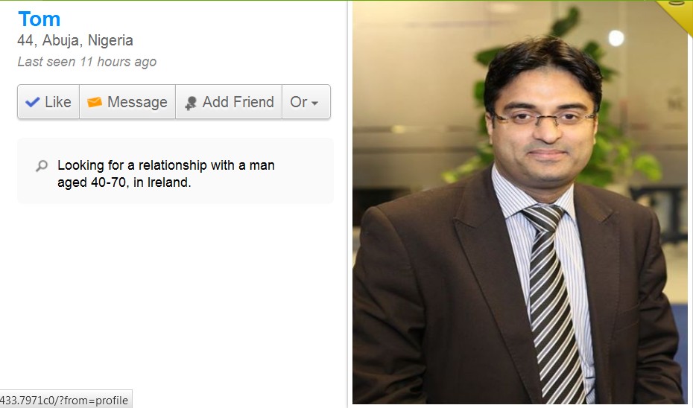
Task: Click the blue checkmark icon on Like
Action: point(32,103)
